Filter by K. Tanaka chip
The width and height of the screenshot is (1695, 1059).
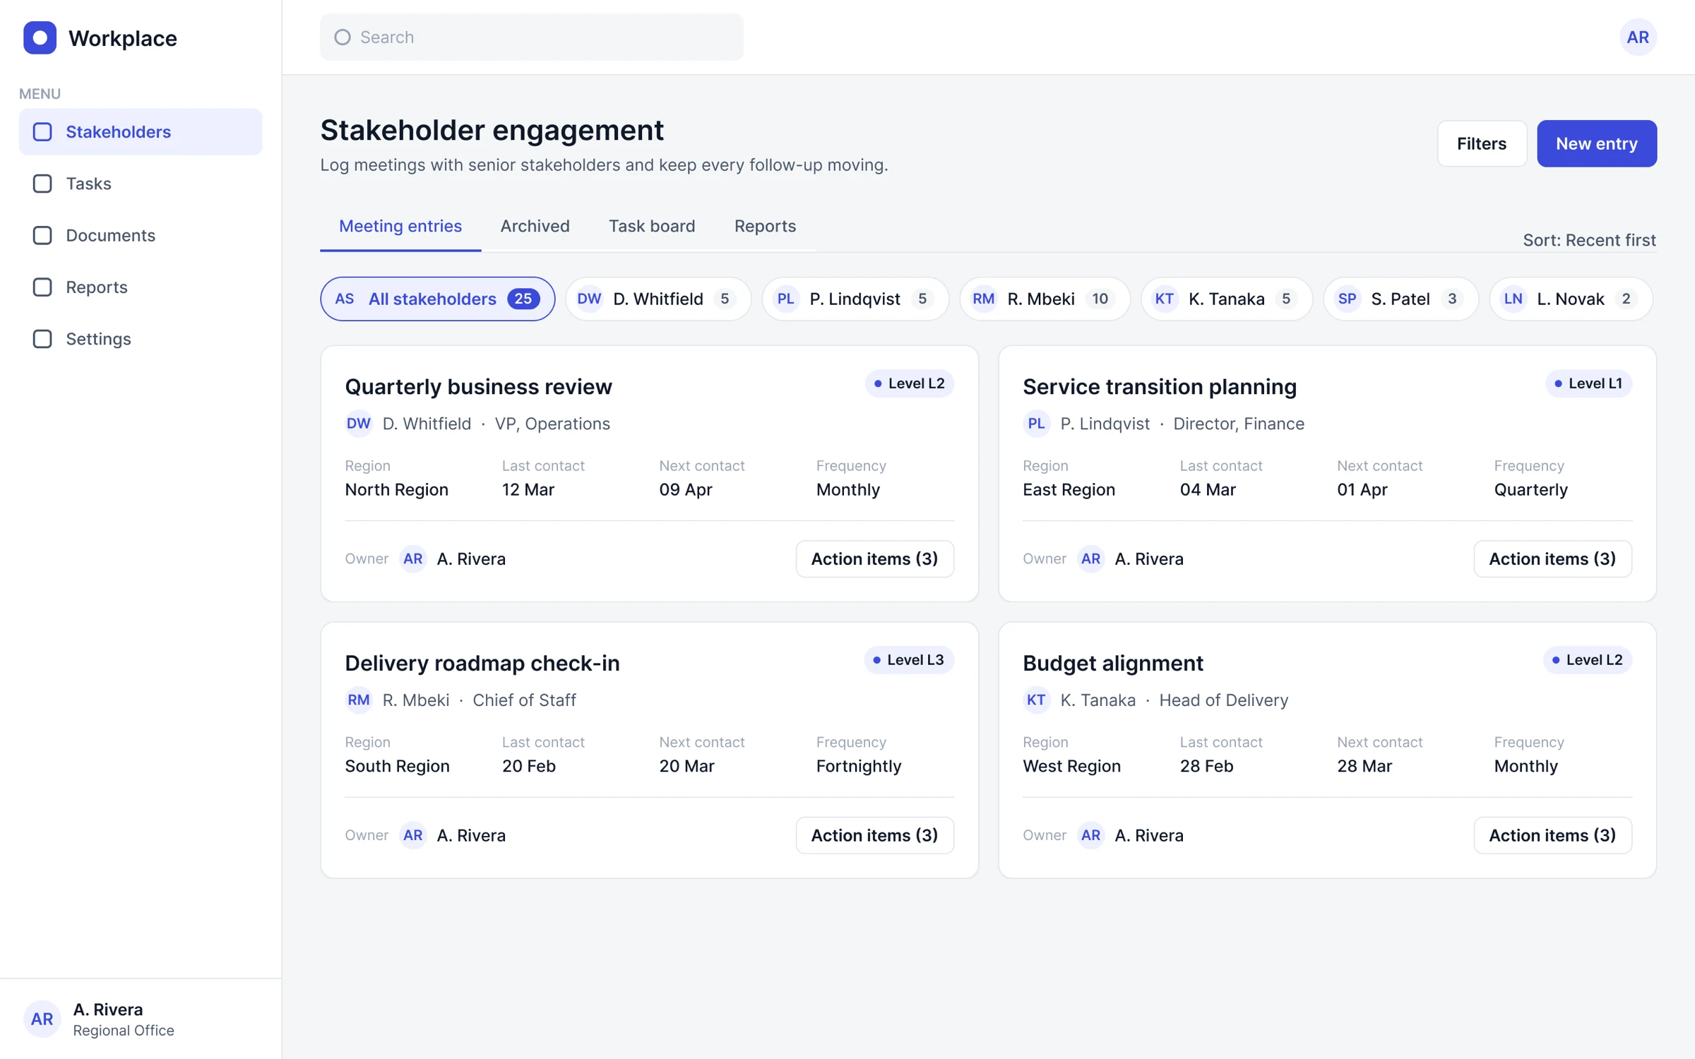1227,299
